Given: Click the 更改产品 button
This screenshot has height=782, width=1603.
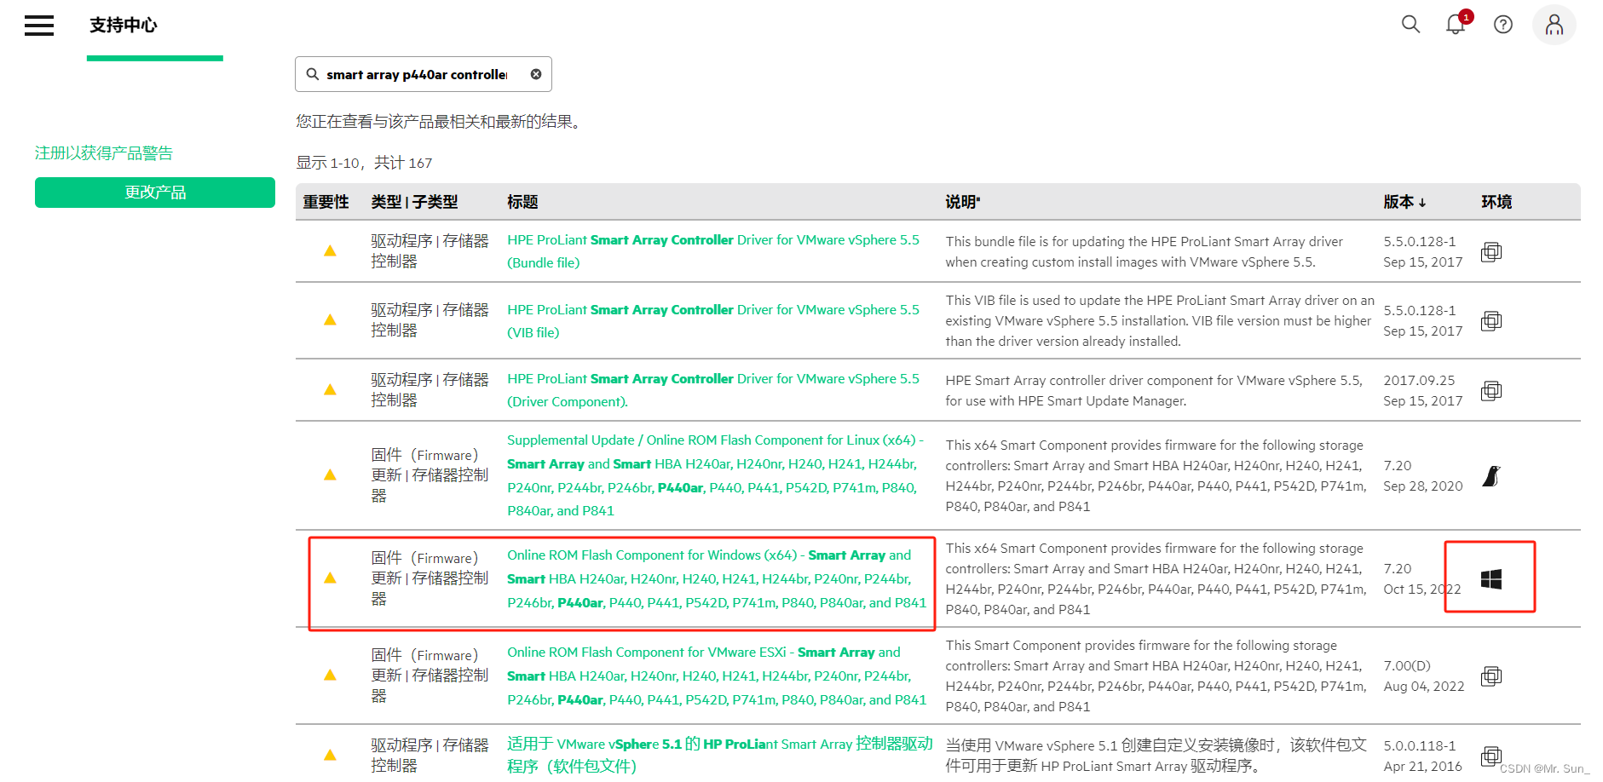Looking at the screenshot, I should coord(155,193).
